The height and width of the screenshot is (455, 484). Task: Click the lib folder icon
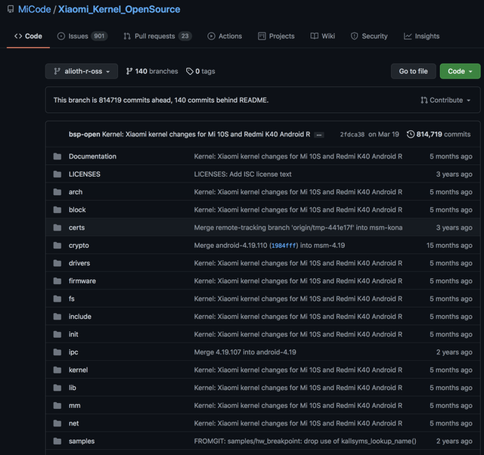pyautogui.click(x=57, y=388)
